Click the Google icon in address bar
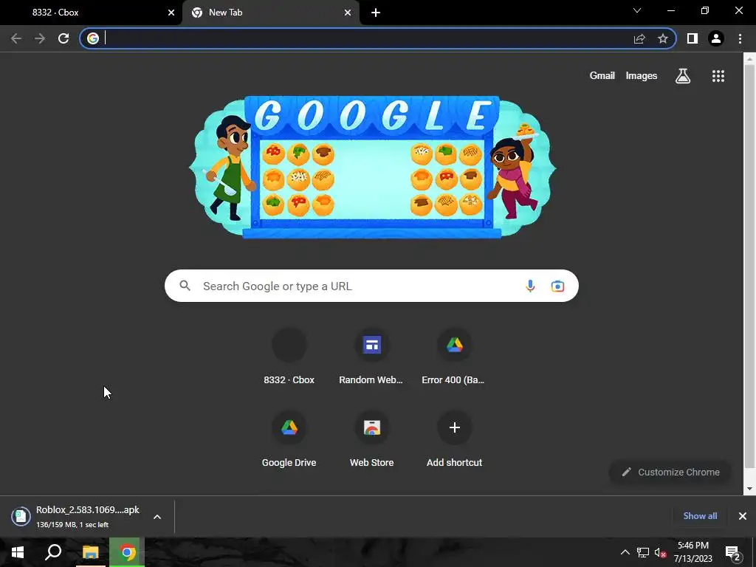This screenshot has width=756, height=567. click(x=93, y=38)
